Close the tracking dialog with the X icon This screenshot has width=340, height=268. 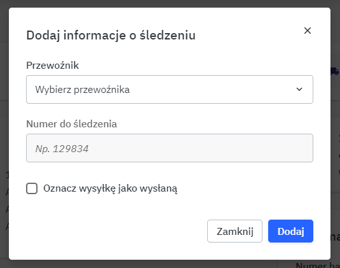tap(308, 31)
